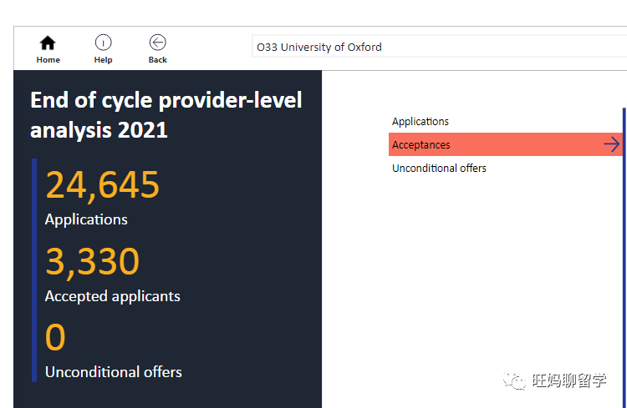Switch to the Applications menu item

click(421, 122)
